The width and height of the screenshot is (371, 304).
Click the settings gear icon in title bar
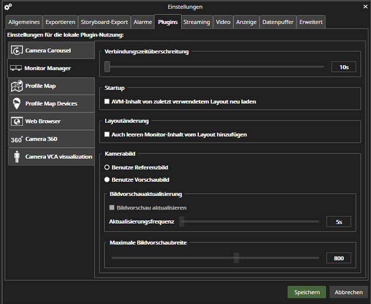point(8,7)
